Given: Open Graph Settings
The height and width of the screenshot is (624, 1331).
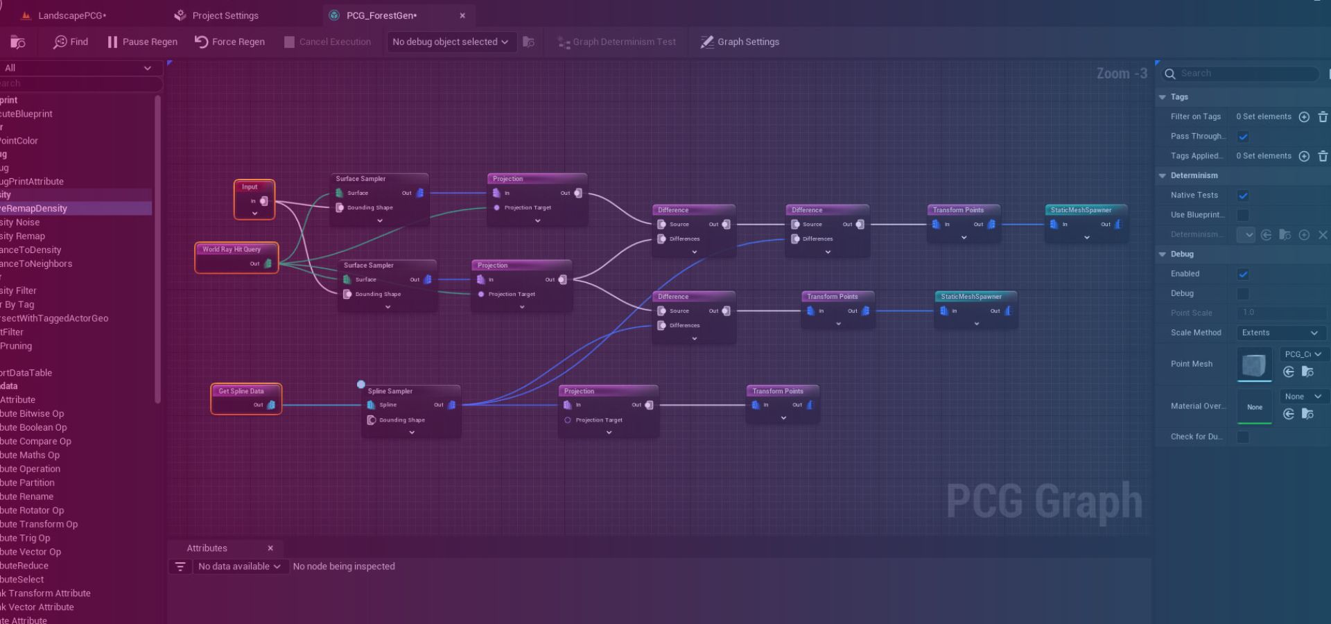Looking at the screenshot, I should coord(739,42).
